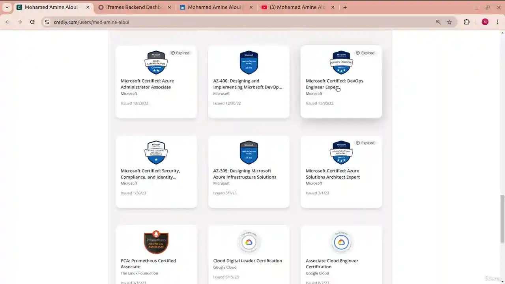Viewport: 505px width, 284px height.
Task: Click 'Google Cloud' under Associate Cloud Engineer
Action: [318, 273]
